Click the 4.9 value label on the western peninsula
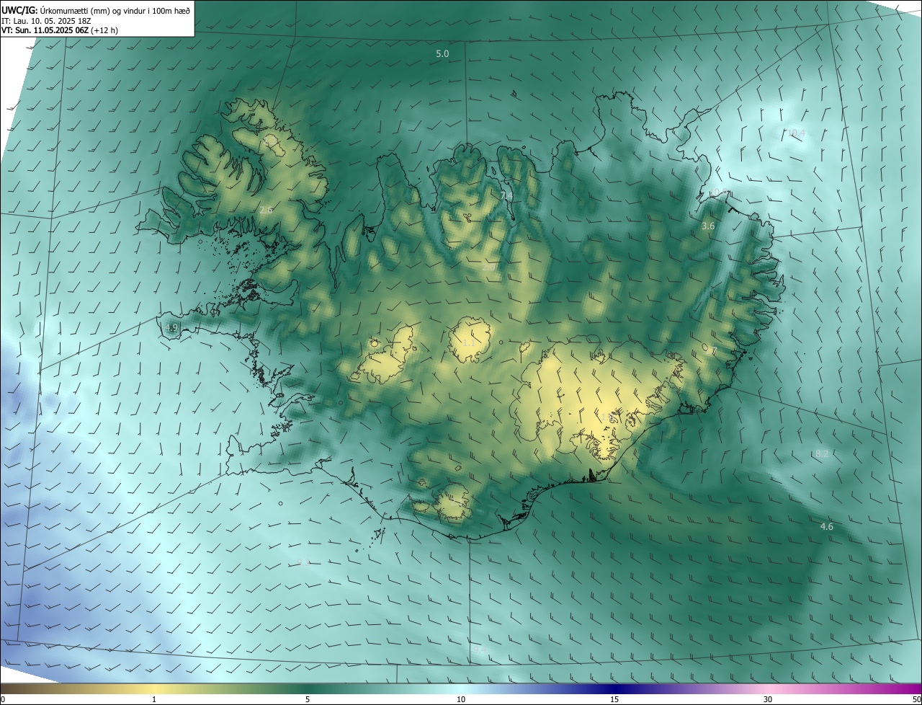Screen dimensions: 922x705 [x=171, y=327]
